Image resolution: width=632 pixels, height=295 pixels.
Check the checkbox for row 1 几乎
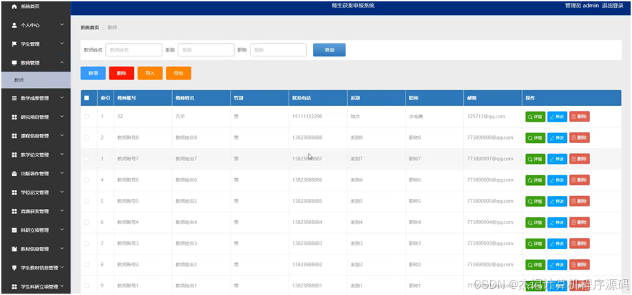(x=87, y=116)
